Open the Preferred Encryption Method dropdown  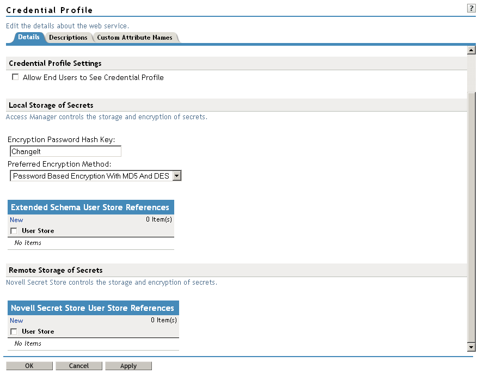(95, 176)
